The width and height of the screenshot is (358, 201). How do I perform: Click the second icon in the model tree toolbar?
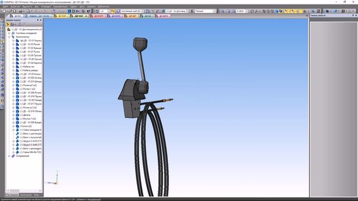12,24
